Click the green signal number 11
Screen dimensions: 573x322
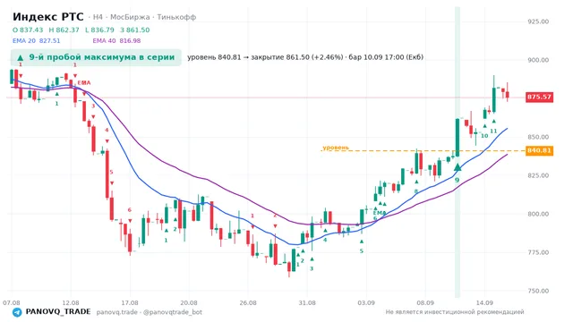[493, 131]
